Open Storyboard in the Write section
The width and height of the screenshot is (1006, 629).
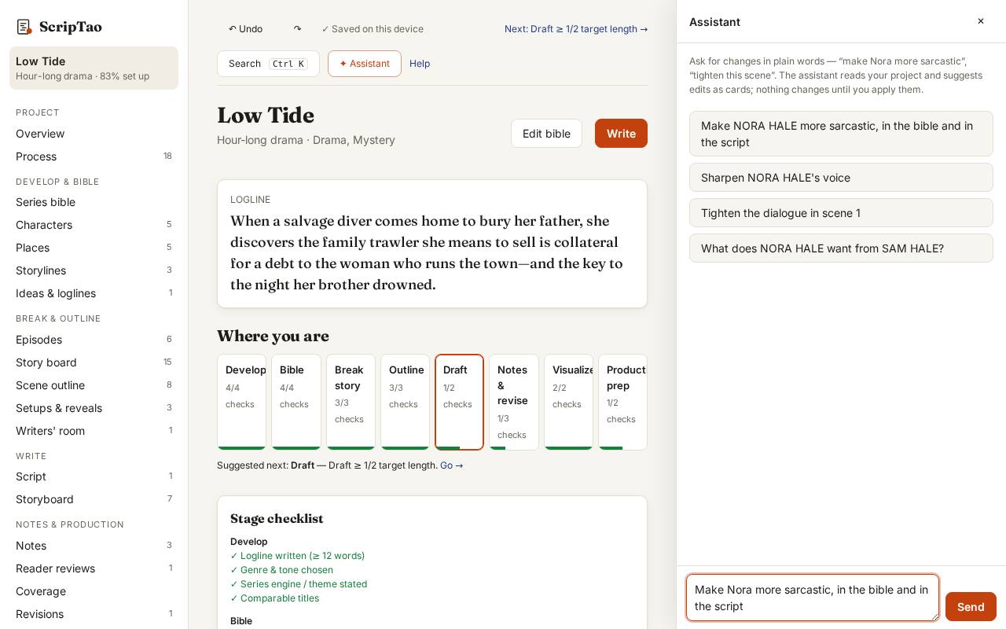(x=94, y=499)
